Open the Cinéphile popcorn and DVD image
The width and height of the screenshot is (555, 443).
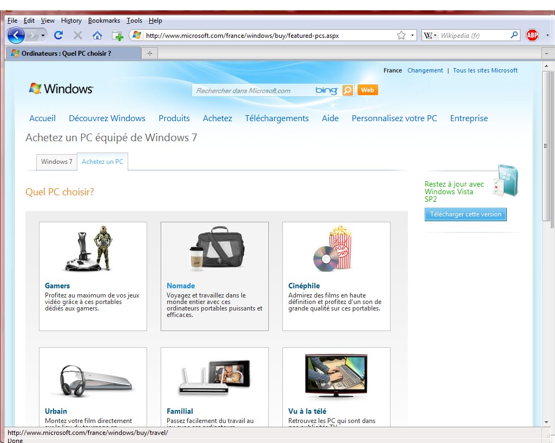pos(333,248)
